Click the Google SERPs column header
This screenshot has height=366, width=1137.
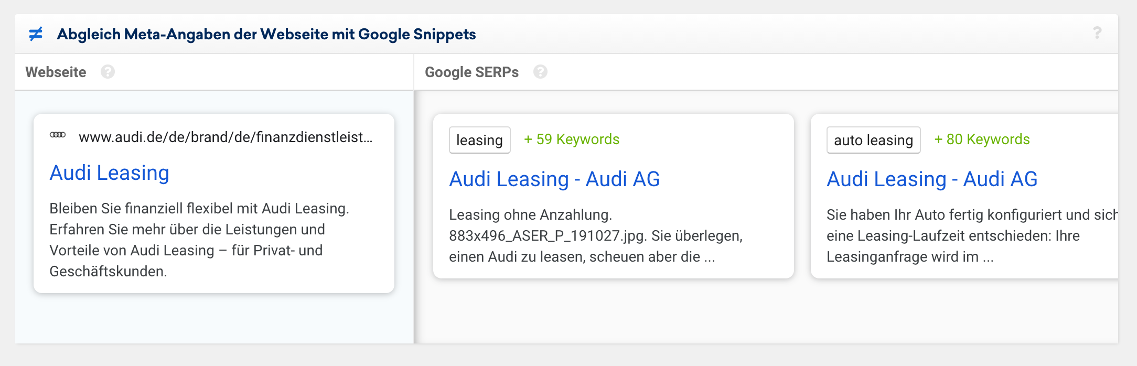471,72
